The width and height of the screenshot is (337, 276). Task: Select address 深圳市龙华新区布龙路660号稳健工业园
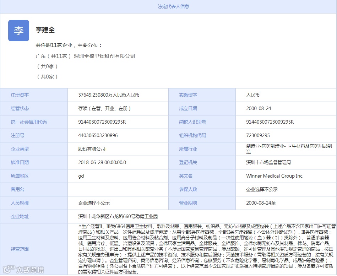pos(118,216)
